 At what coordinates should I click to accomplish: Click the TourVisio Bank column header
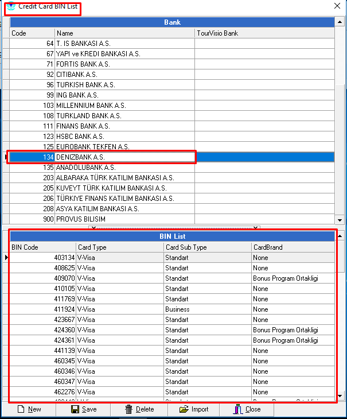click(264, 33)
